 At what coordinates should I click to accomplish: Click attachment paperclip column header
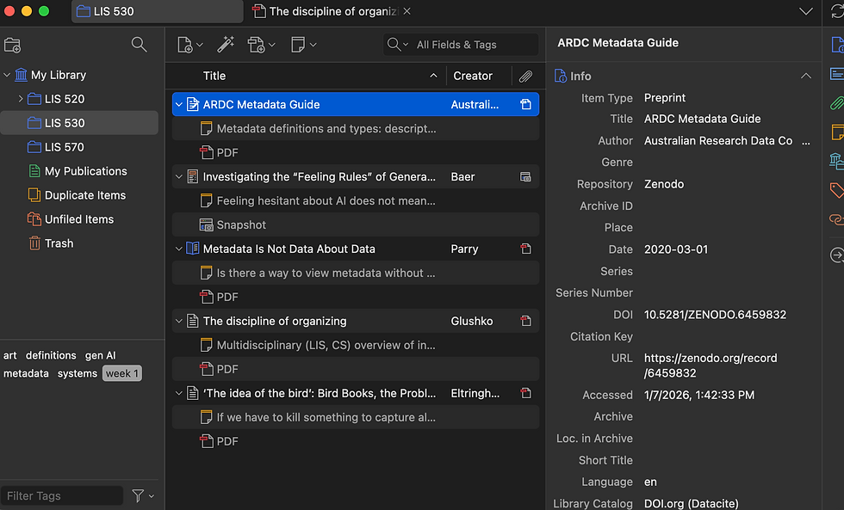[525, 77]
